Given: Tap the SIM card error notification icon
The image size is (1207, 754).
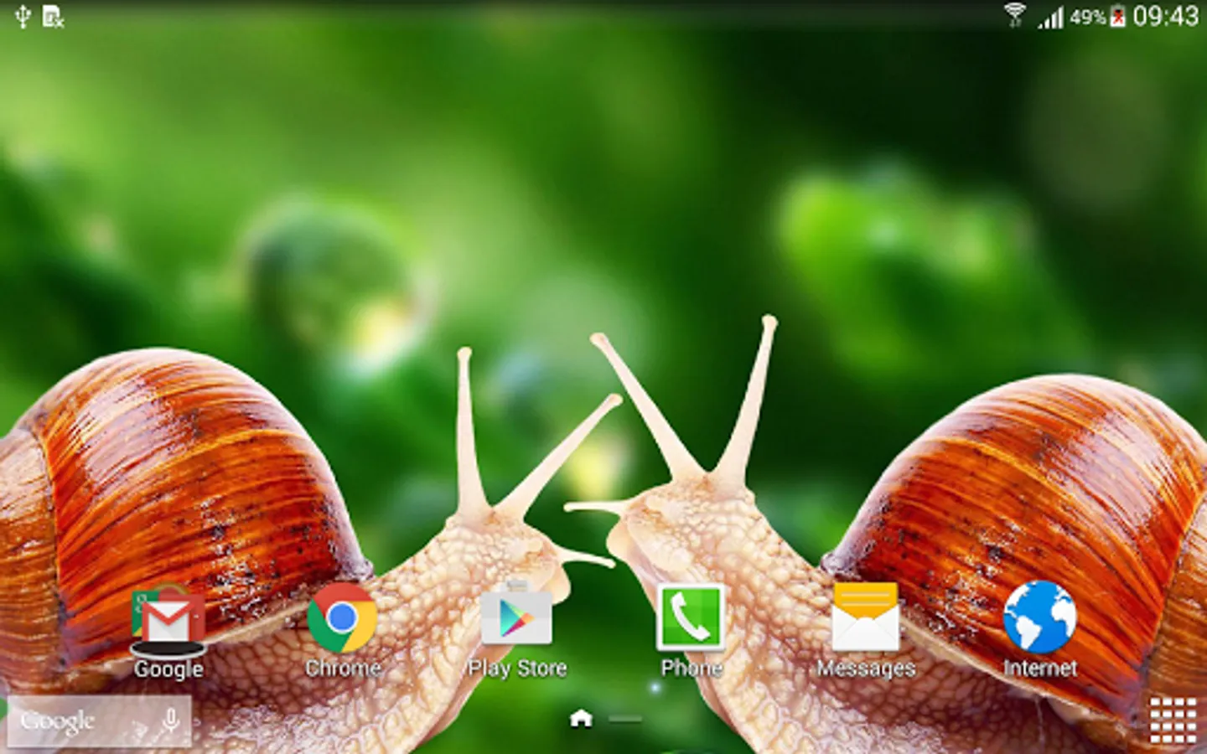Looking at the screenshot, I should click(53, 17).
